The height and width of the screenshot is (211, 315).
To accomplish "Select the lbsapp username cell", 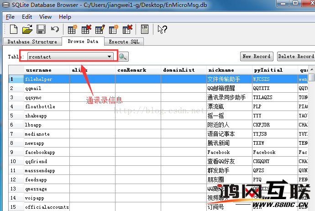I will [47, 125].
